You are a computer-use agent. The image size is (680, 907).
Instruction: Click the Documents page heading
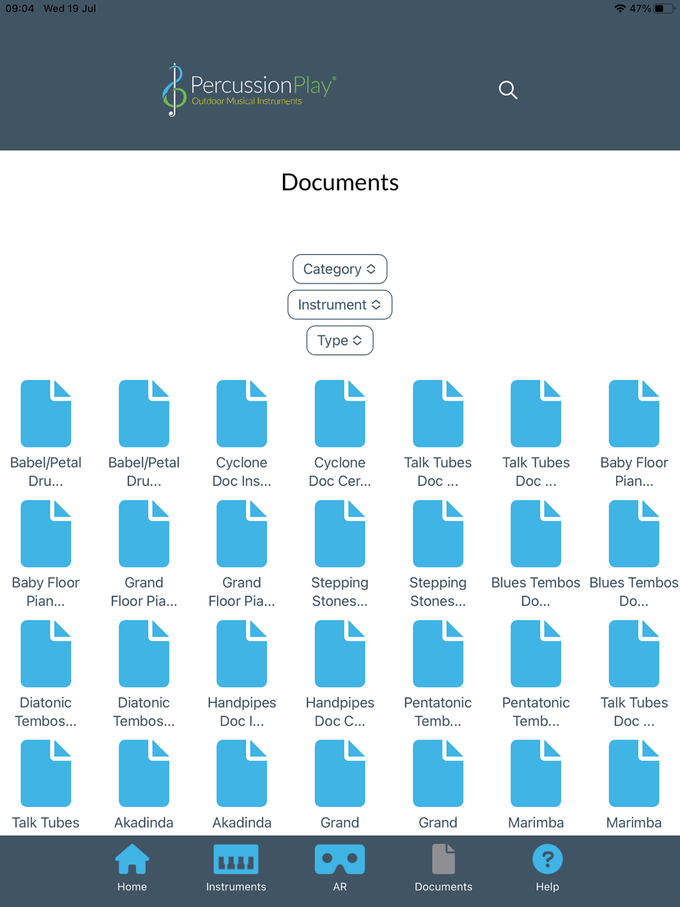click(340, 182)
